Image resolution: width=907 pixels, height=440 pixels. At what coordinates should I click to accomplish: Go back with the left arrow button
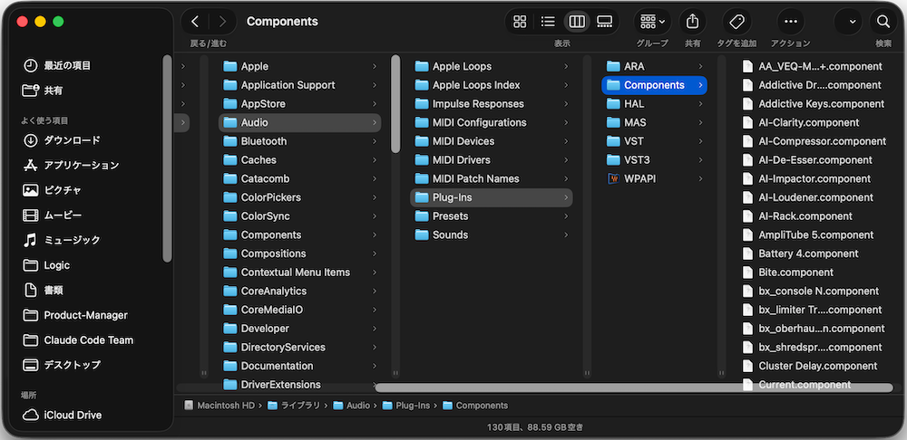point(195,22)
